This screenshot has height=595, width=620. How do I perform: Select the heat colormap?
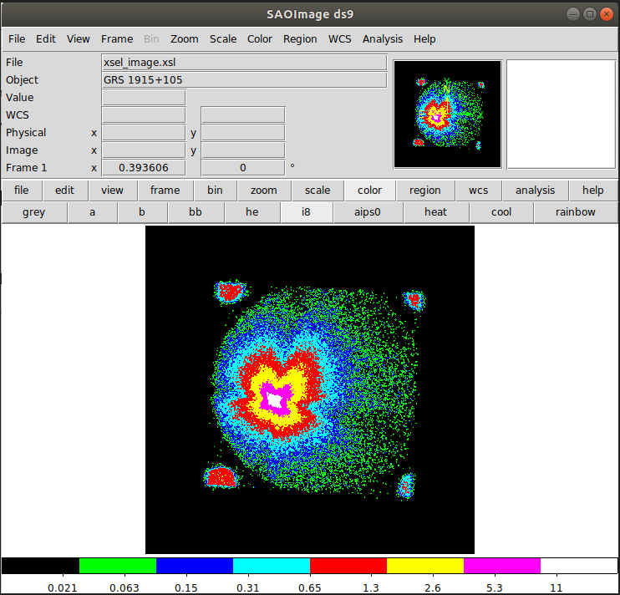[x=435, y=212]
